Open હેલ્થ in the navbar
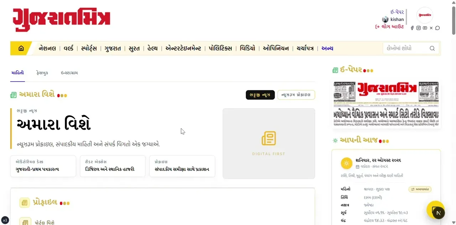 (x=152, y=48)
